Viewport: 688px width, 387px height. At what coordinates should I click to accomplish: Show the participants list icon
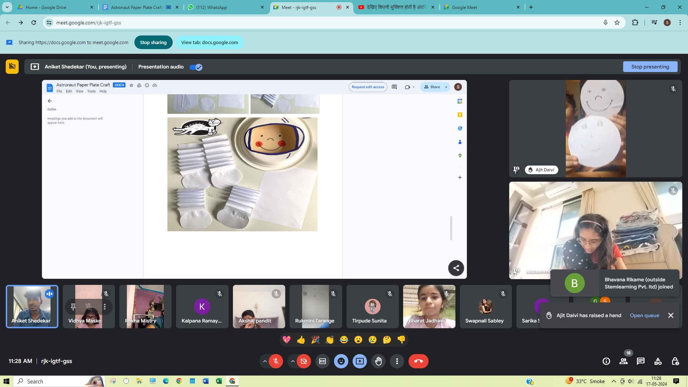[x=623, y=361]
